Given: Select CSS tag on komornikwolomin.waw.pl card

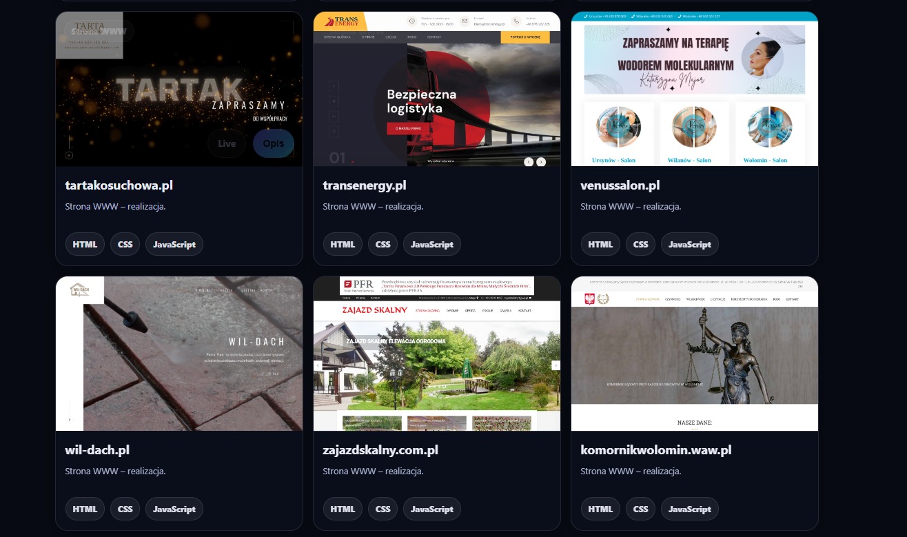Looking at the screenshot, I should pyautogui.click(x=640, y=509).
